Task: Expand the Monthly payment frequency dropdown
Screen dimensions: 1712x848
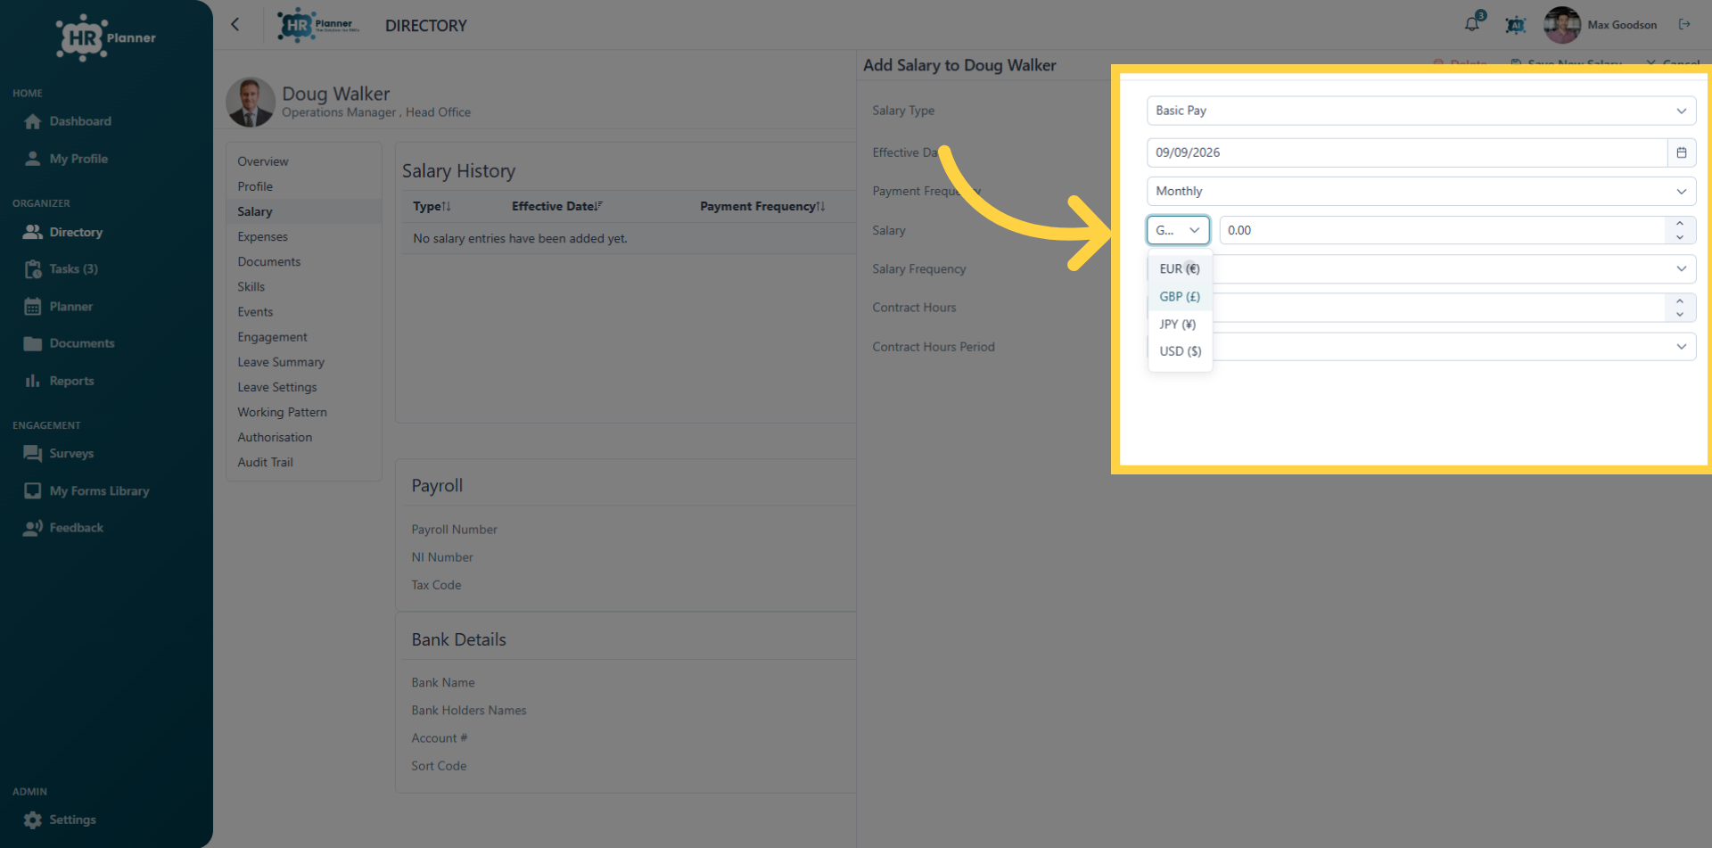Action: point(1421,191)
